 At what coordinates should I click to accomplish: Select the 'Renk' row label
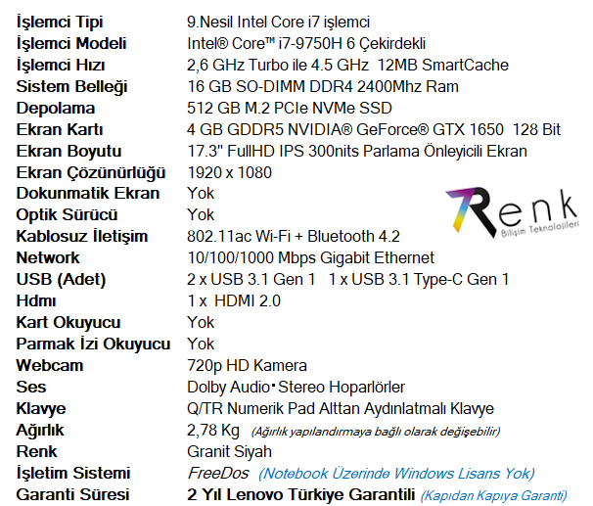[36, 452]
